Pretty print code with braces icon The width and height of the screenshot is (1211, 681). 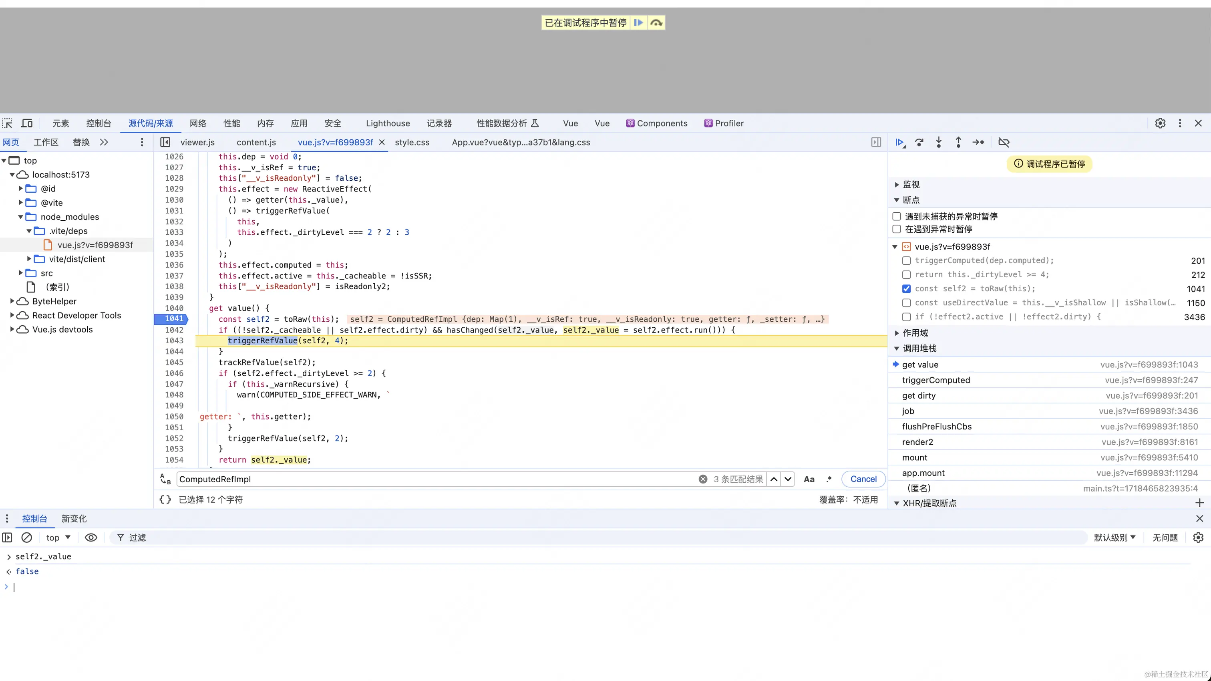[165, 500]
